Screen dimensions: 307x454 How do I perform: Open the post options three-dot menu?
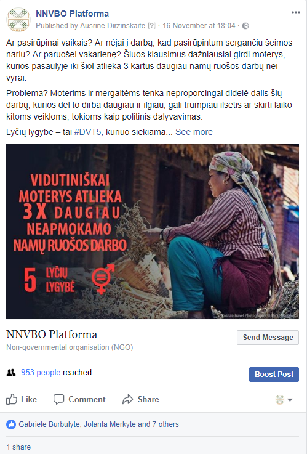tap(295, 12)
